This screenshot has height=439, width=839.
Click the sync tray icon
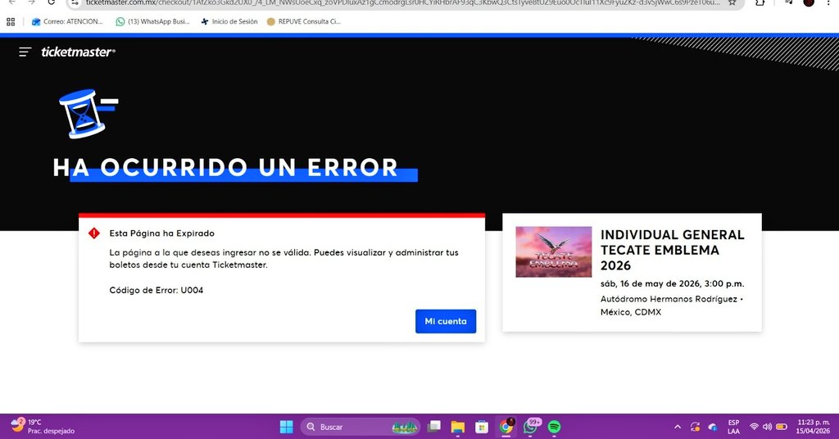coord(695,427)
